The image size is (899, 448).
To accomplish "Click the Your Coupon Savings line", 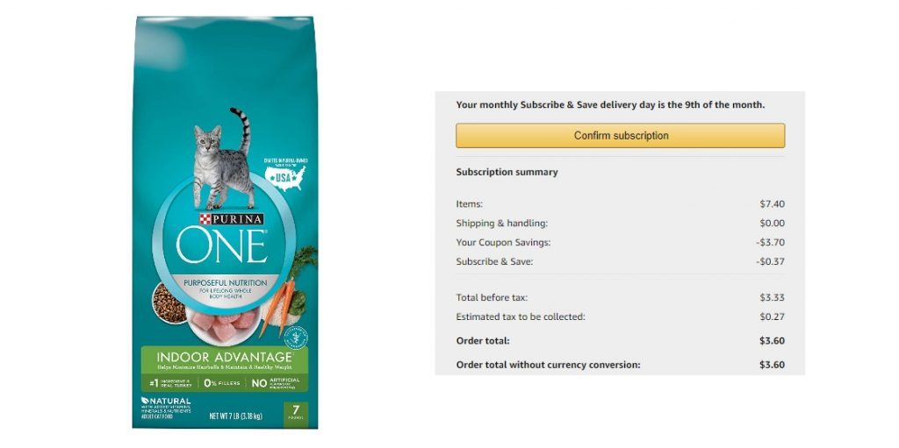I will 621,242.
